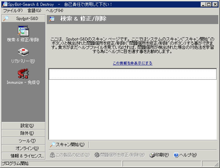Print results with 印刷 button

(159, 155)
